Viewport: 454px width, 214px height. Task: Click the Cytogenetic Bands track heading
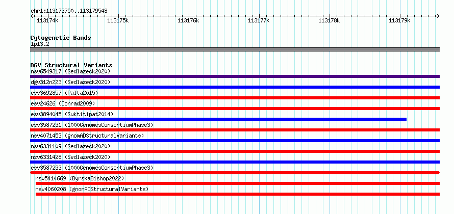tap(61, 38)
